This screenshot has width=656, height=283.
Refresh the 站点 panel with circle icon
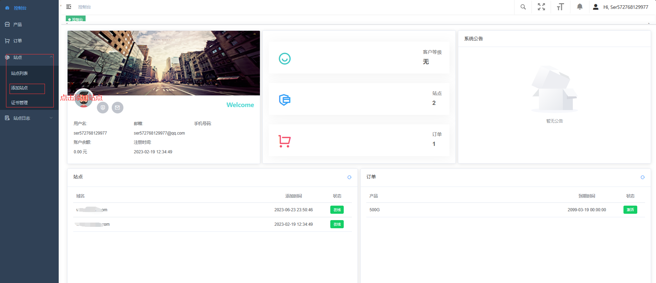tap(349, 177)
